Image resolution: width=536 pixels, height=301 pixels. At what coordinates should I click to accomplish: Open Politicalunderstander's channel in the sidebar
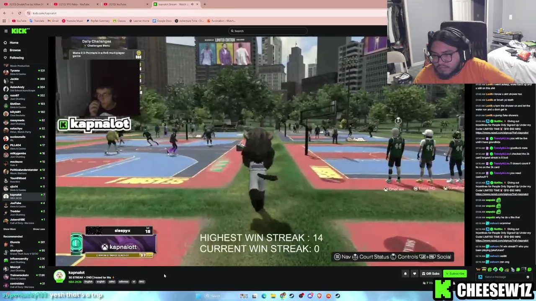[x=23, y=171]
